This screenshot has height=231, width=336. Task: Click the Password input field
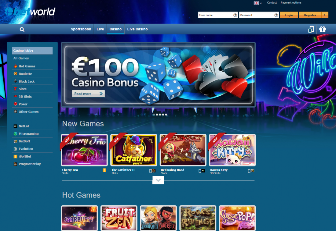tap(259, 15)
